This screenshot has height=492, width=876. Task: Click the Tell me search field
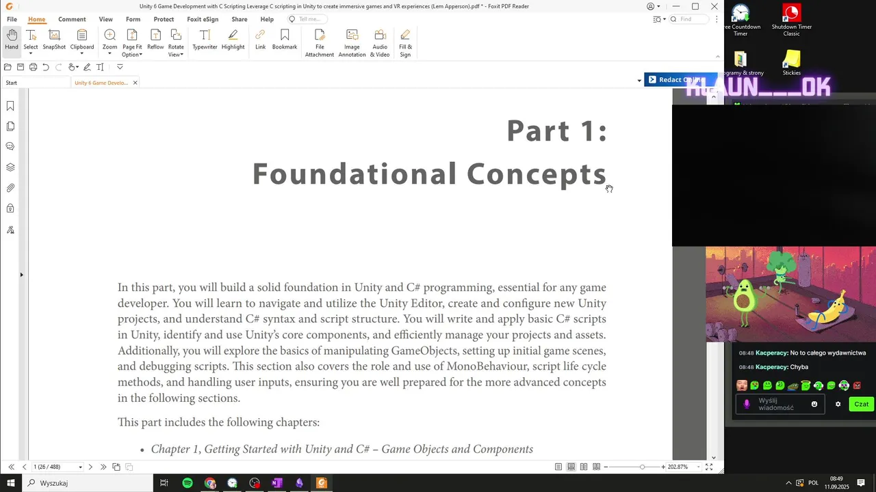point(307,19)
